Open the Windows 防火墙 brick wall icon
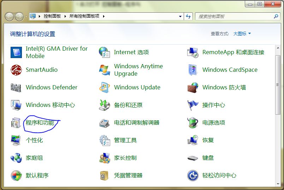The width and height of the screenshot is (284, 190). click(193, 88)
